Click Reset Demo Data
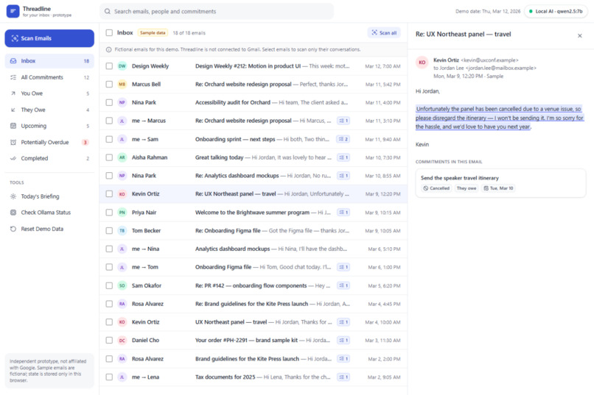The height and width of the screenshot is (395, 594). click(x=49, y=229)
